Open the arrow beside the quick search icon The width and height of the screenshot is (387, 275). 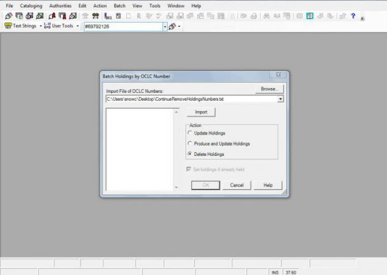tap(179, 26)
